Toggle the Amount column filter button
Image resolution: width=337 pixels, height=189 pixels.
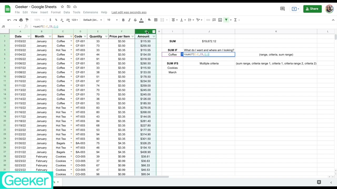[x=154, y=36]
